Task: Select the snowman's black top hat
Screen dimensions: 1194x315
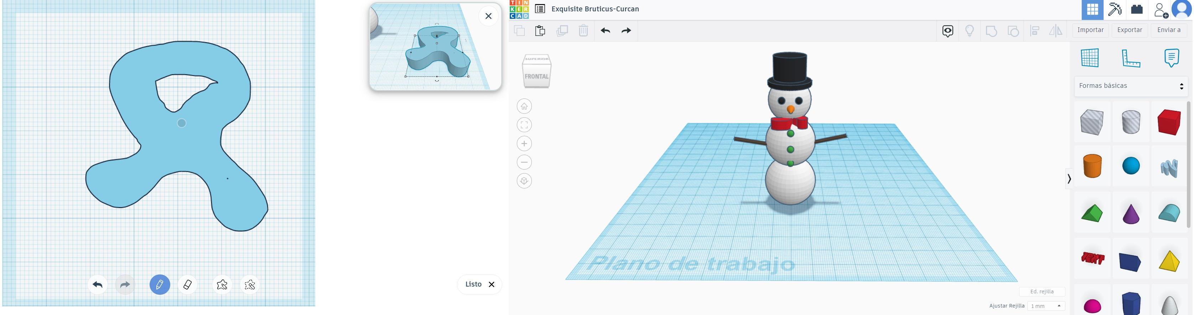Action: pyautogui.click(x=790, y=70)
